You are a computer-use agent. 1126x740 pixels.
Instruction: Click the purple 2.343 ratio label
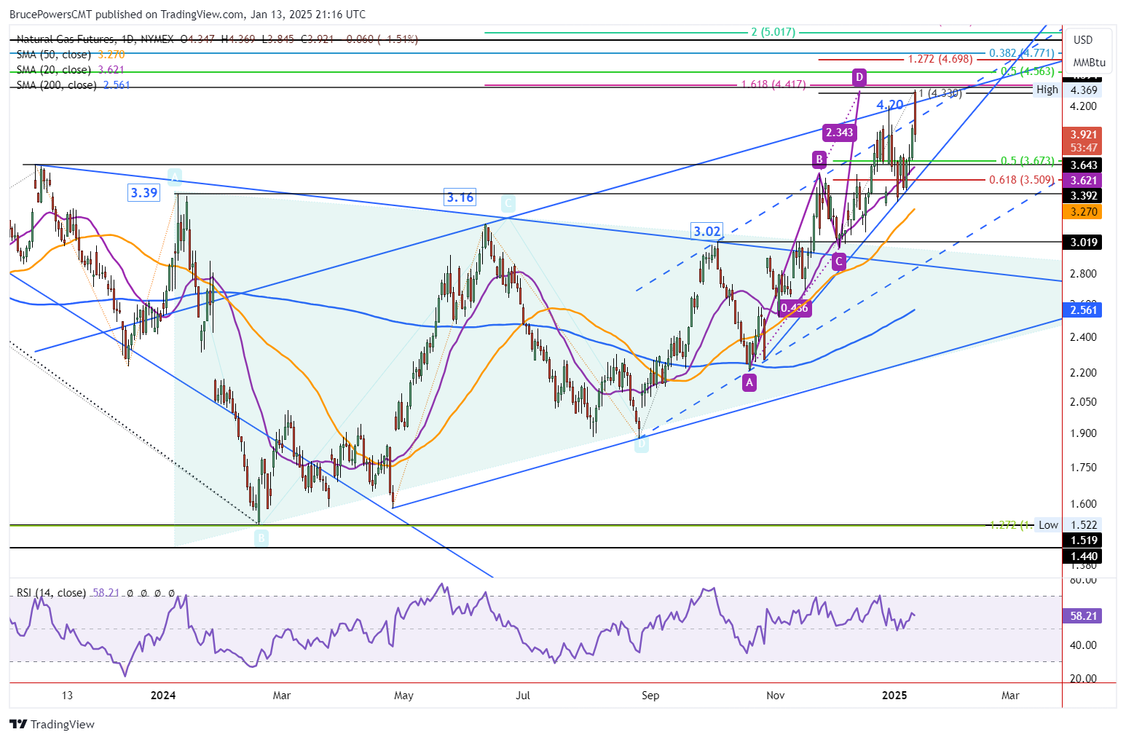point(839,133)
